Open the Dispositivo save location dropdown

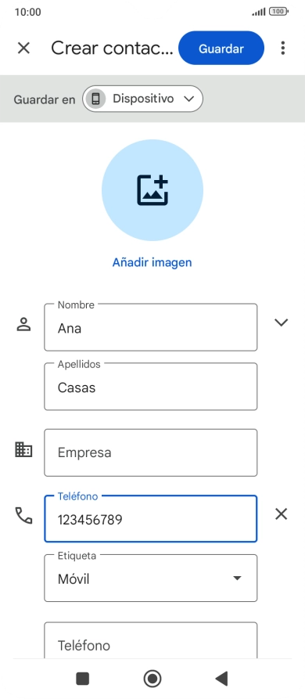(142, 99)
